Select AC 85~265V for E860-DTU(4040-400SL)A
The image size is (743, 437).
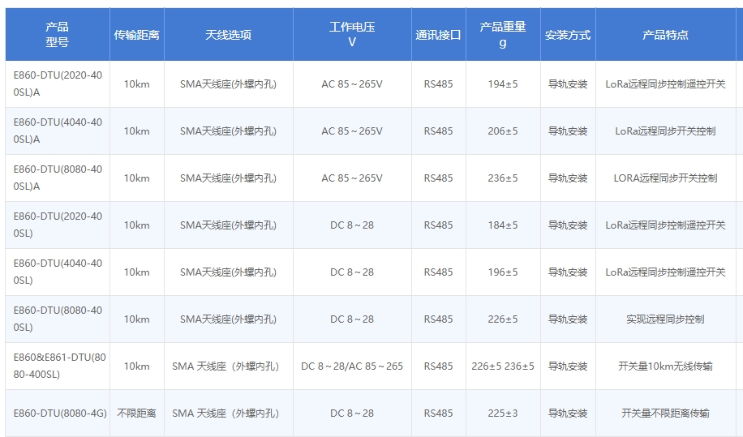point(352,131)
